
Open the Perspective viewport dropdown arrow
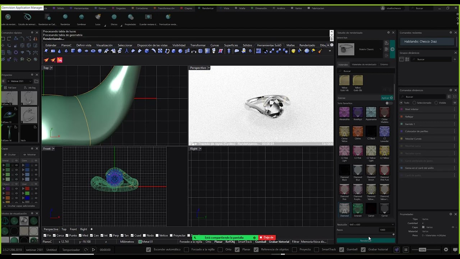point(209,68)
